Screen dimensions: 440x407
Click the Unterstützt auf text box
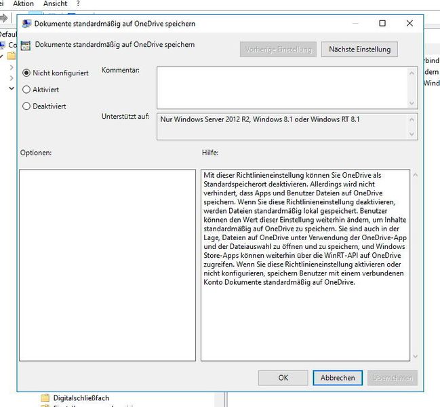coord(282,127)
